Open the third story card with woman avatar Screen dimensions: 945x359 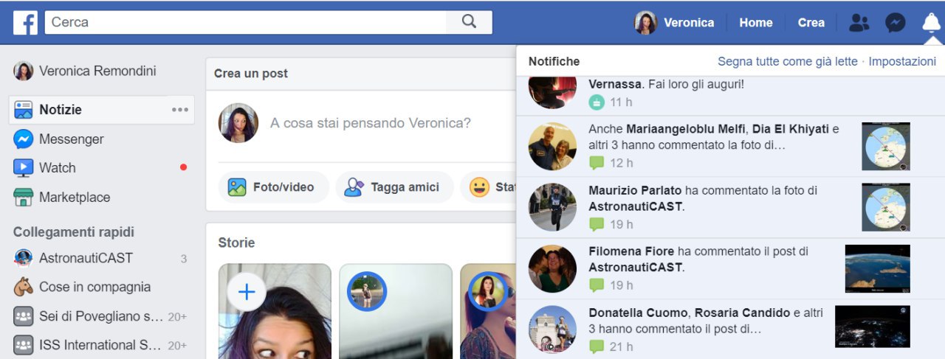click(x=488, y=311)
